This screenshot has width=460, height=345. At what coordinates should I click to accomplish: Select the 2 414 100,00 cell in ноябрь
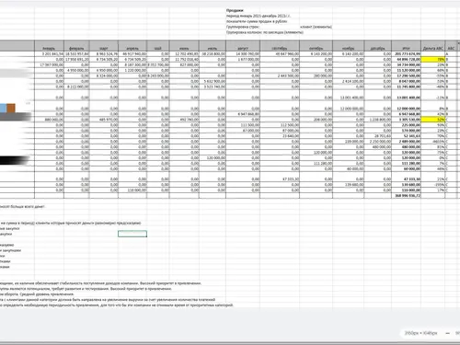(349, 81)
